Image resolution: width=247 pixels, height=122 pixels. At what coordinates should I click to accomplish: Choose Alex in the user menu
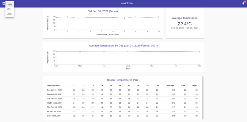point(9,14)
